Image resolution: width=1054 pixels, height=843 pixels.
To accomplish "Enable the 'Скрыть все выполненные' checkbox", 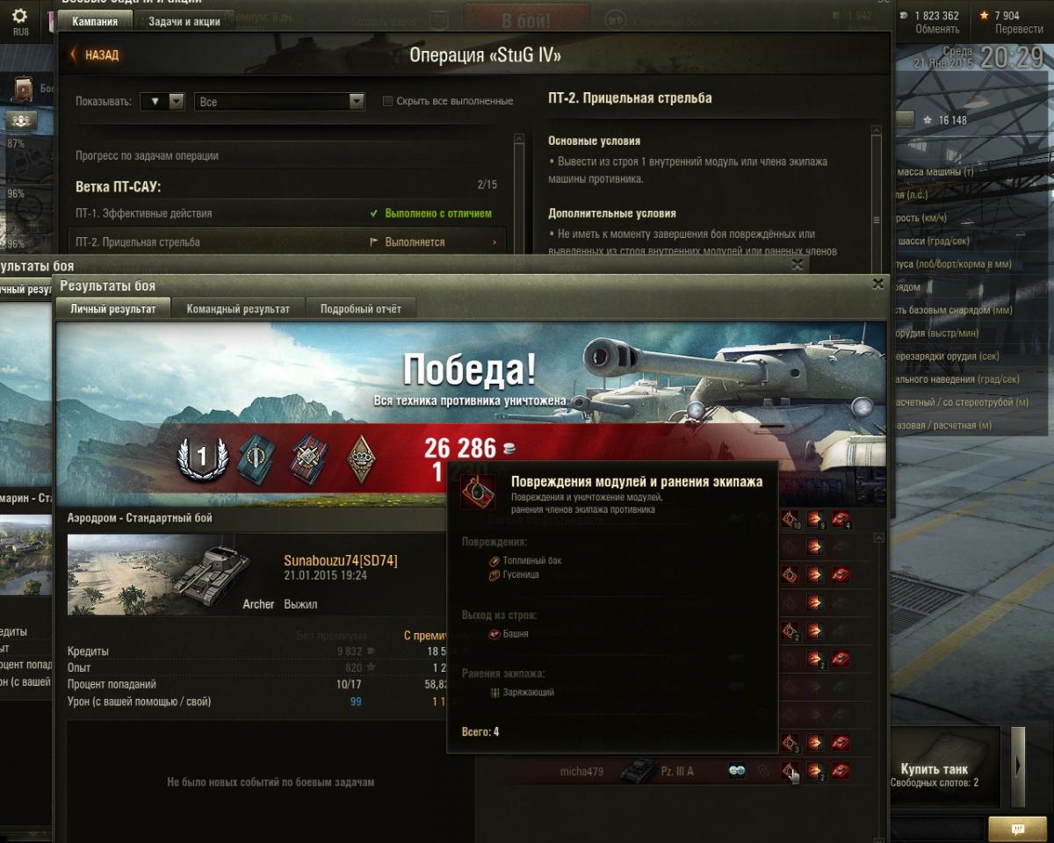I will coord(387,101).
